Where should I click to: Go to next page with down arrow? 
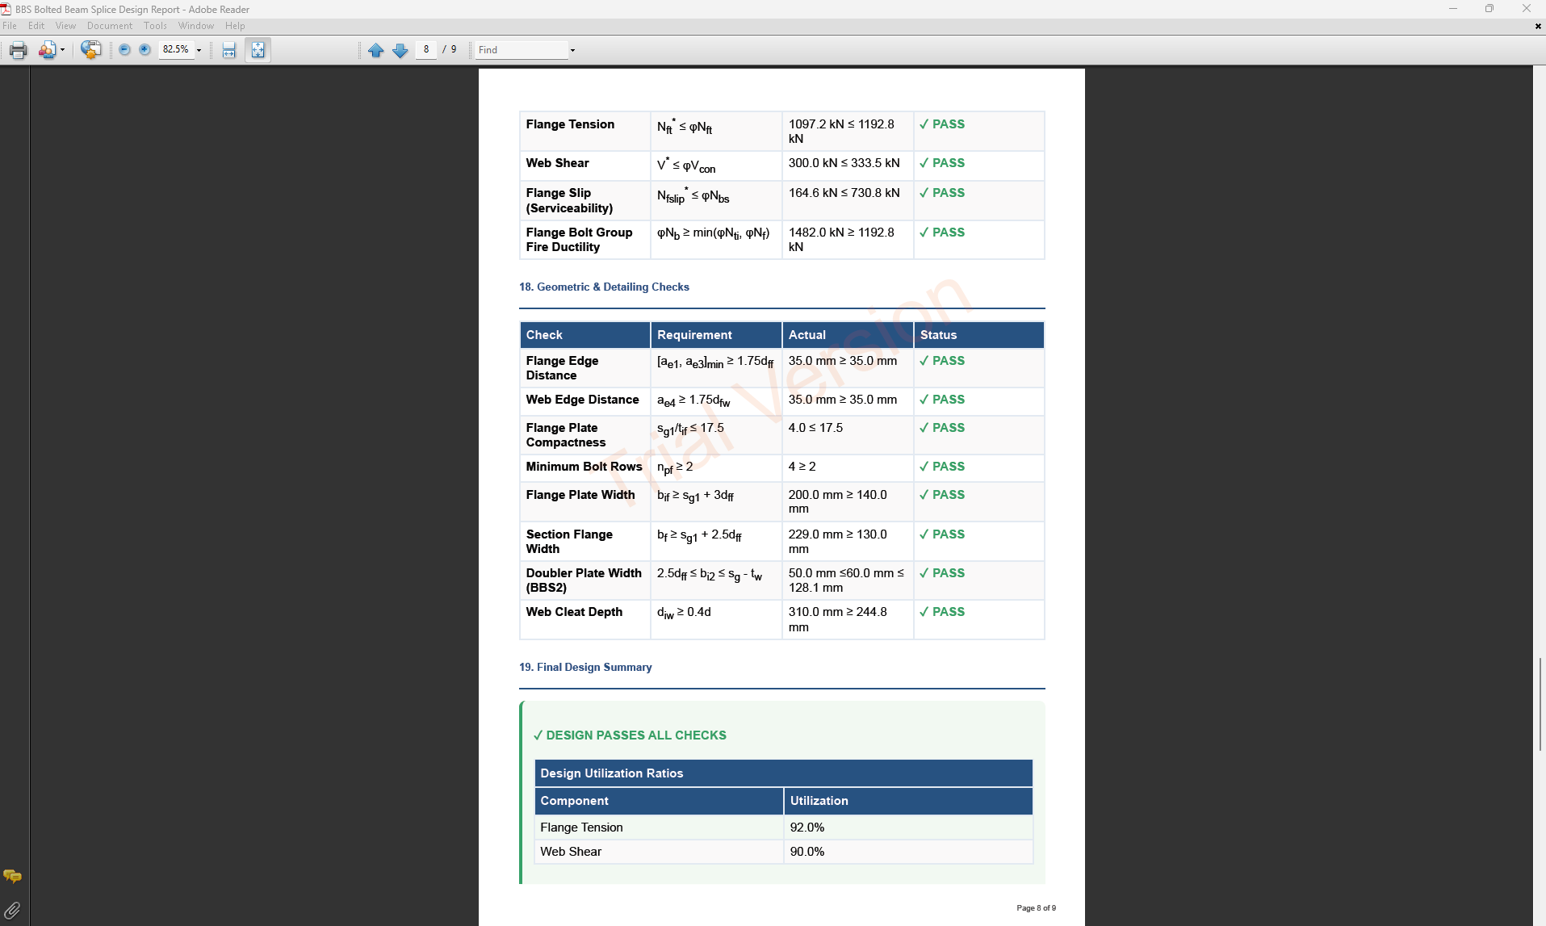pos(400,49)
